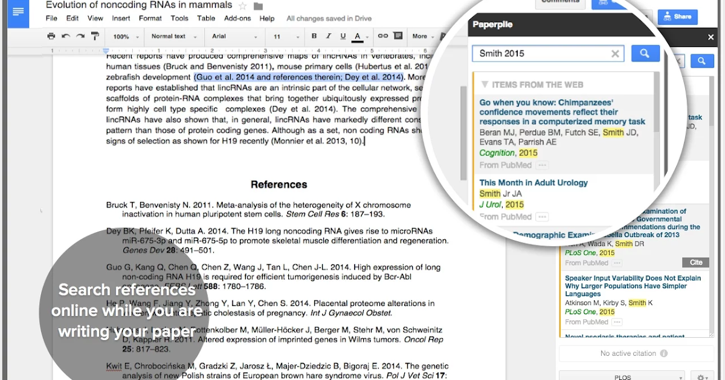Viewport: 725px width, 380px height.
Task: Click the All changes saved in Drive status
Action: (329, 19)
